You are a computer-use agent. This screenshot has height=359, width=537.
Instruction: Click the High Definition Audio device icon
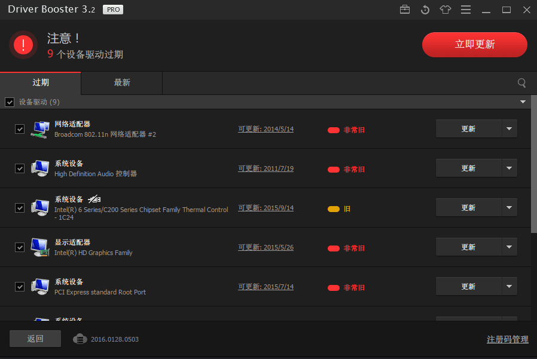tap(40, 168)
